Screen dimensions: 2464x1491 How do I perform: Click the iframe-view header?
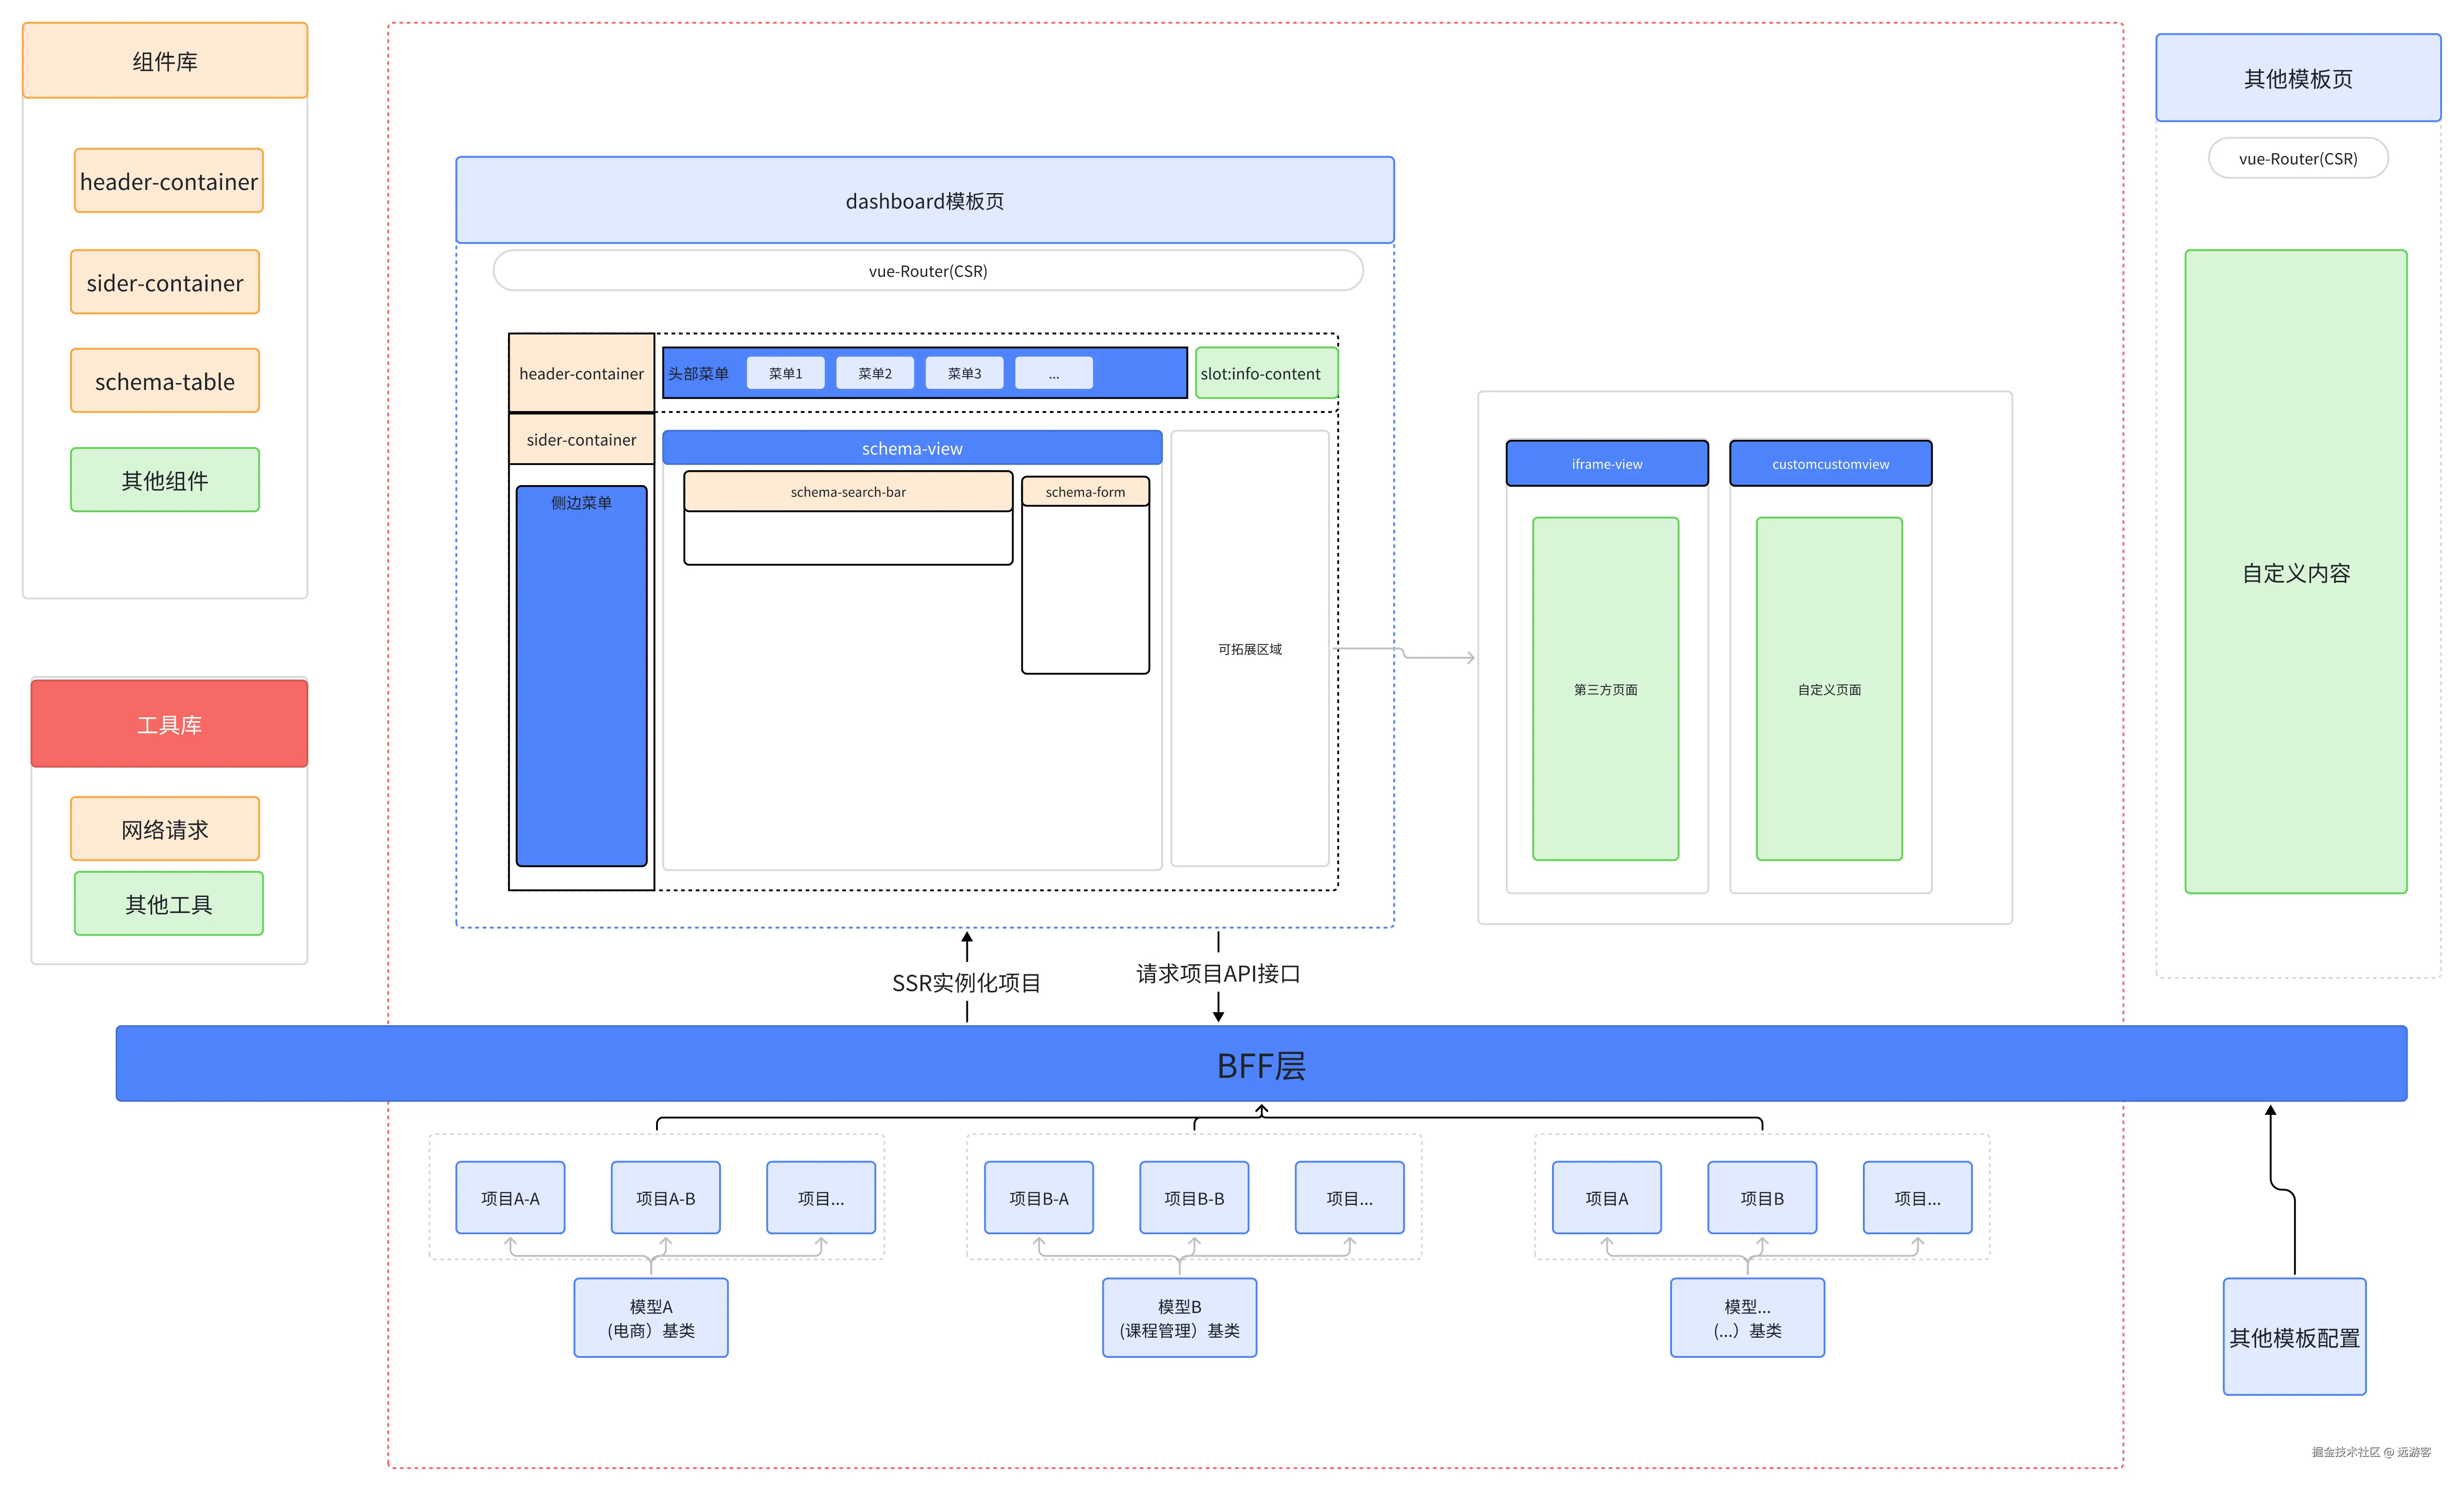[x=1607, y=463]
